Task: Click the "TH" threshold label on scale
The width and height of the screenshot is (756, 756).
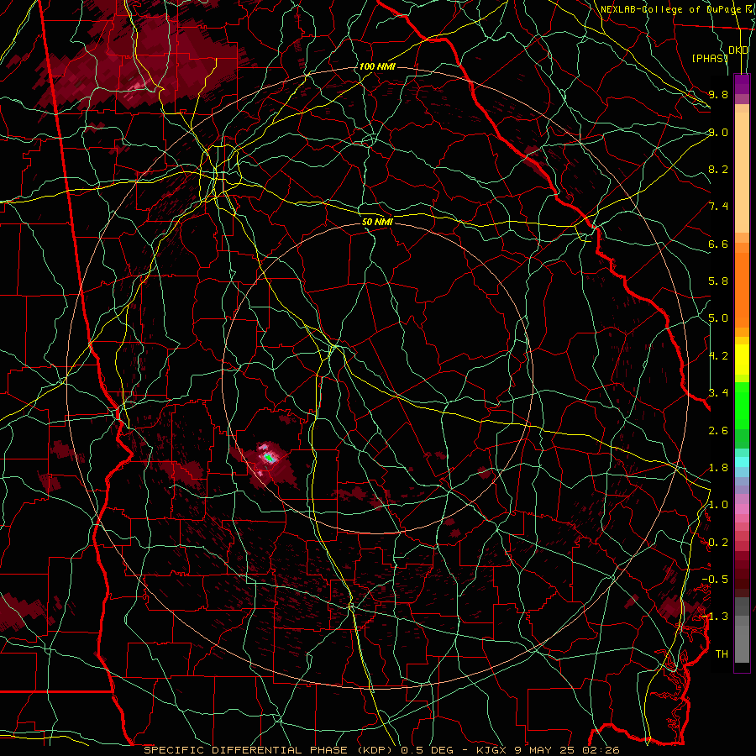Action: click(x=722, y=654)
